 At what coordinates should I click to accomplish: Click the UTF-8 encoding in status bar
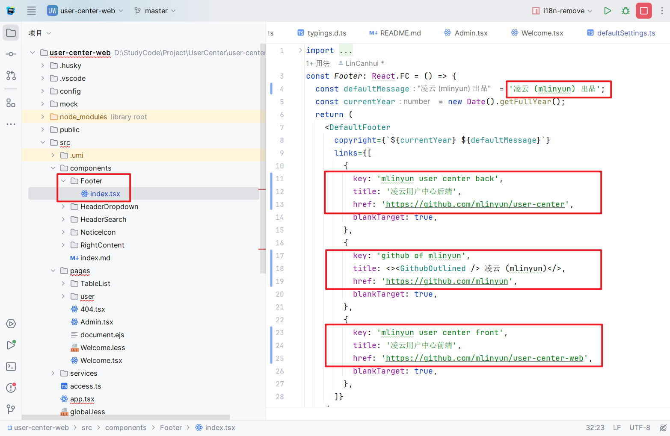(x=639, y=427)
